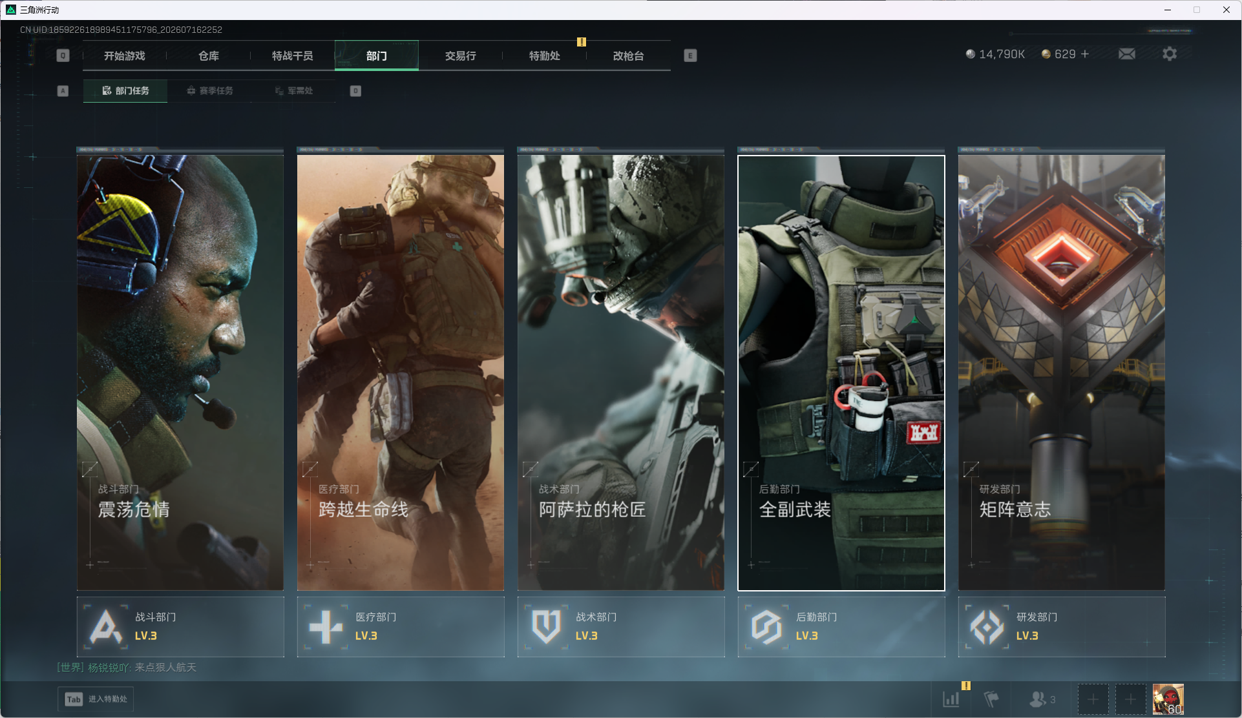1242x718 pixels.
Task: Click the flag icon in bottom bar
Action: (991, 699)
